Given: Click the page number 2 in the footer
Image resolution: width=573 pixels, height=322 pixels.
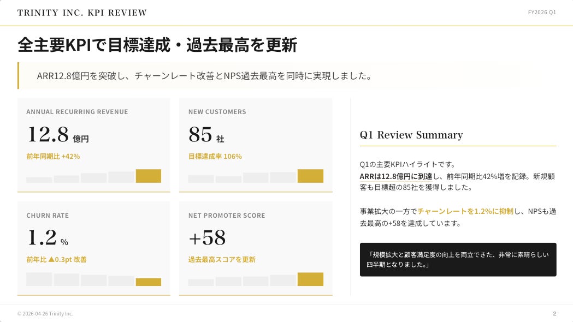Looking at the screenshot, I should (554, 314).
